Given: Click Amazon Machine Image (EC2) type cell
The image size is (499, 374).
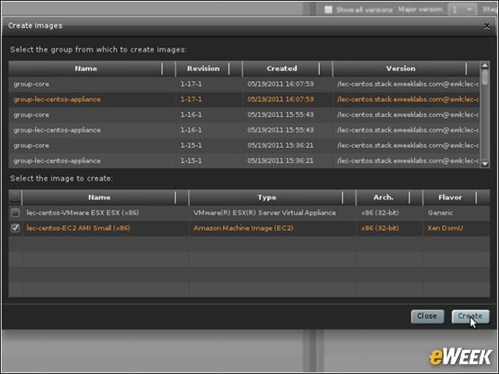Looking at the screenshot, I should pos(243,228).
